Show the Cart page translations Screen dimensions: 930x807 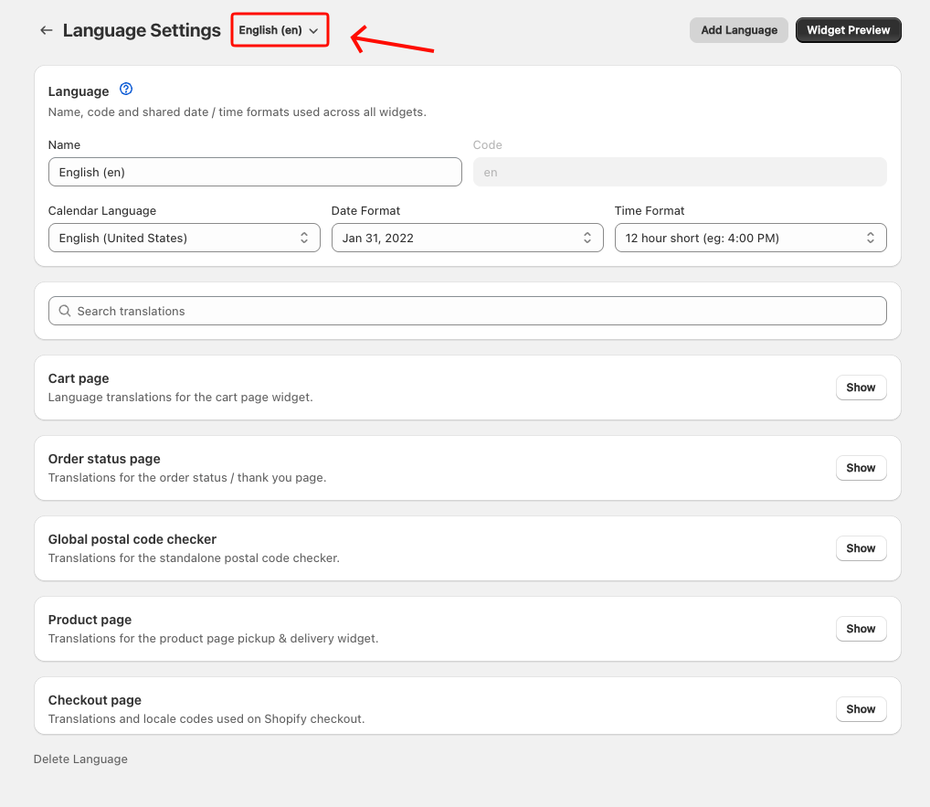point(861,388)
